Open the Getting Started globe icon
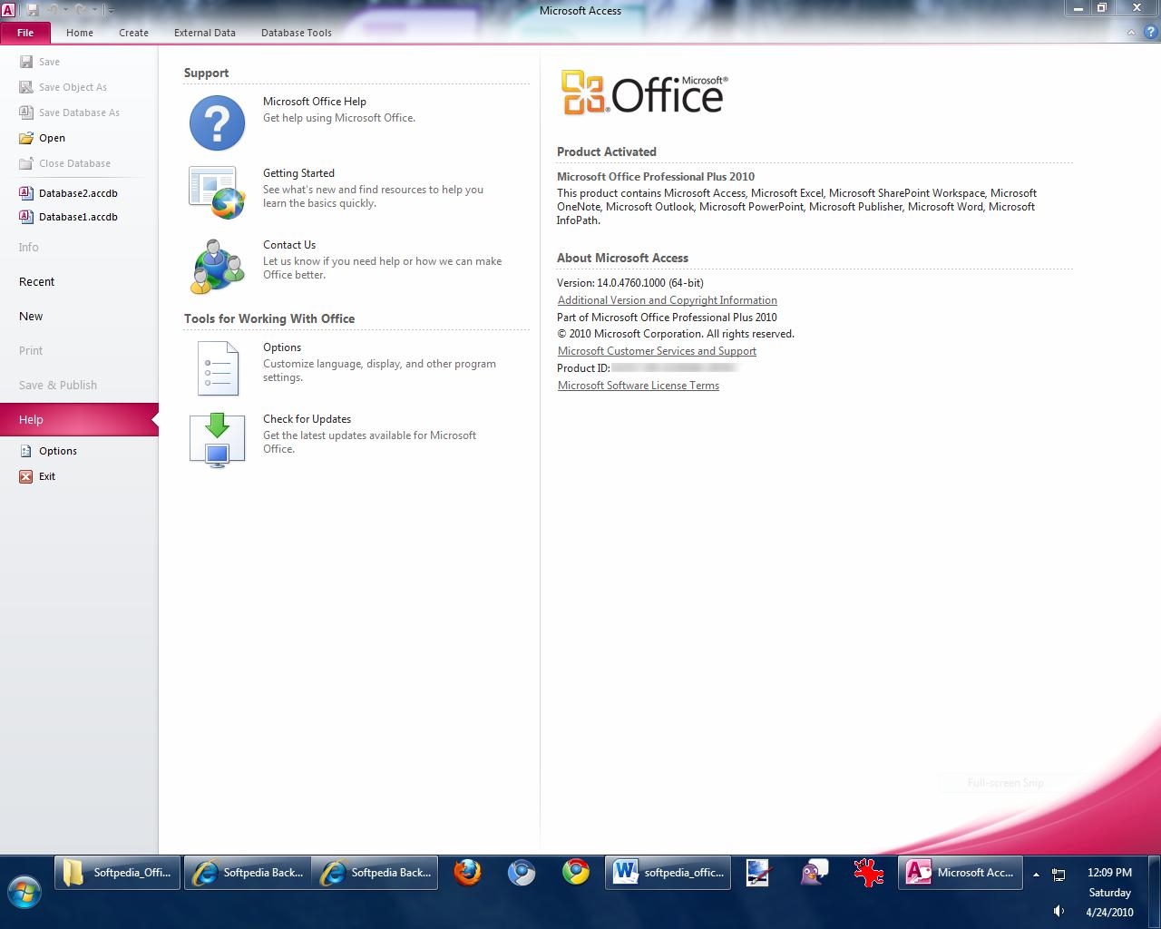 [217, 192]
